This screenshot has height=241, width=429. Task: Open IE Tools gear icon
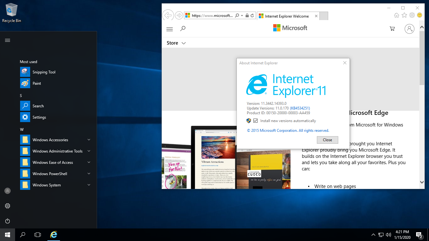412,15
